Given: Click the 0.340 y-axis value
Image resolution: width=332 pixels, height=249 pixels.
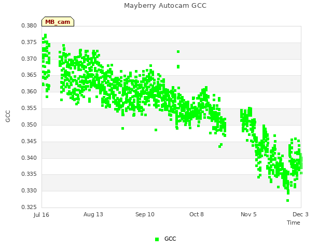Looking at the screenshot, I should coord(29,158).
